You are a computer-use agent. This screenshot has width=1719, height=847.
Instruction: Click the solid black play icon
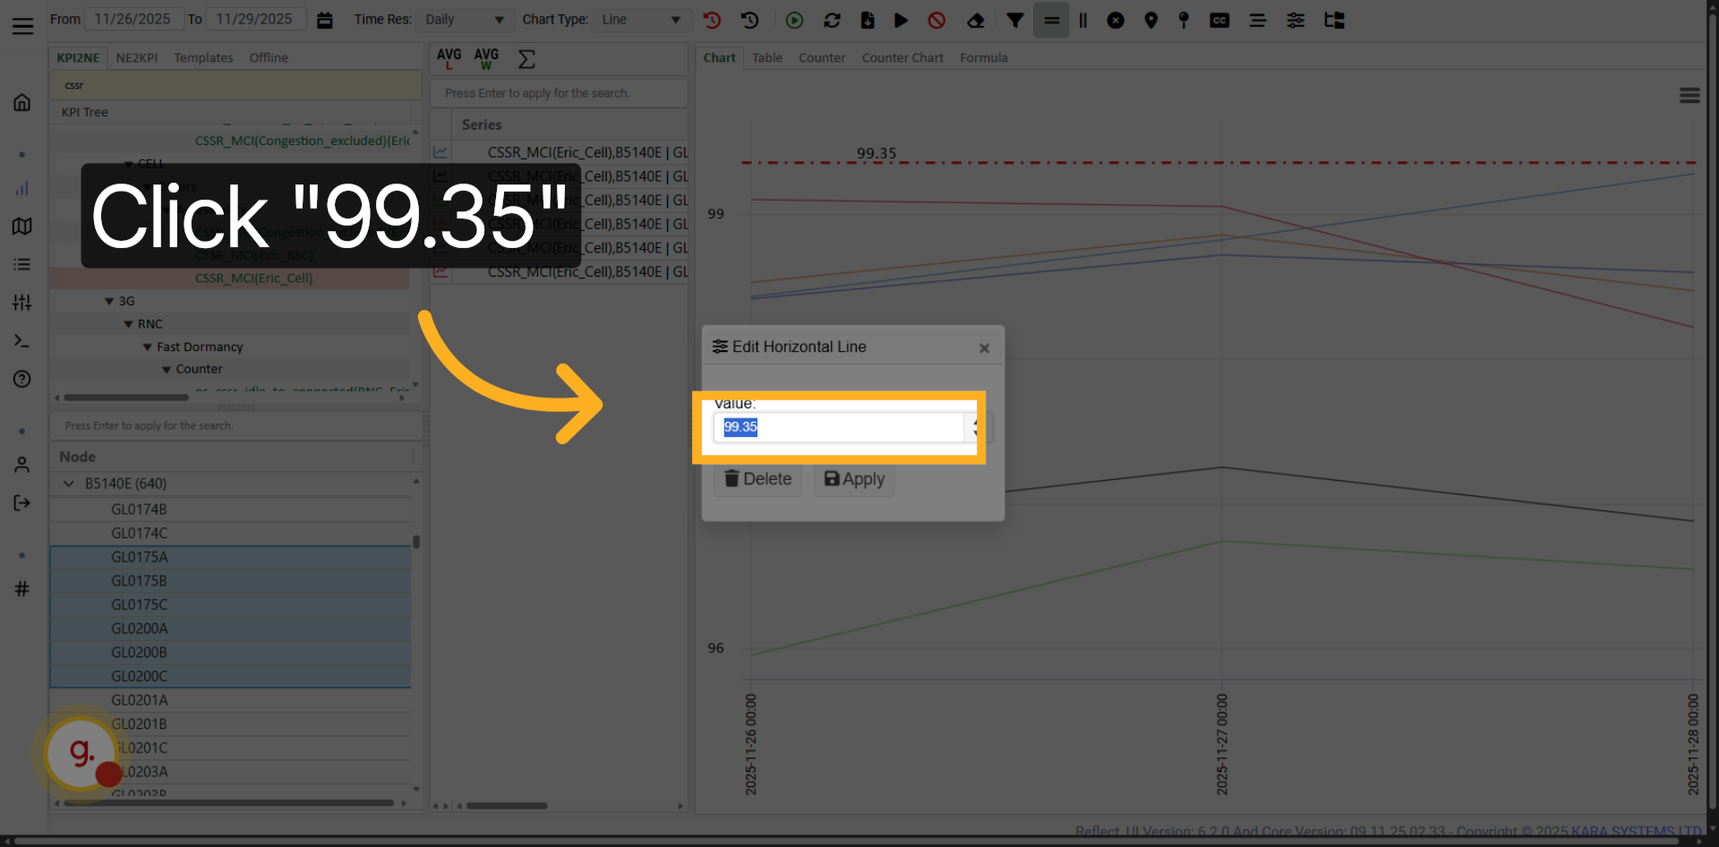[901, 20]
